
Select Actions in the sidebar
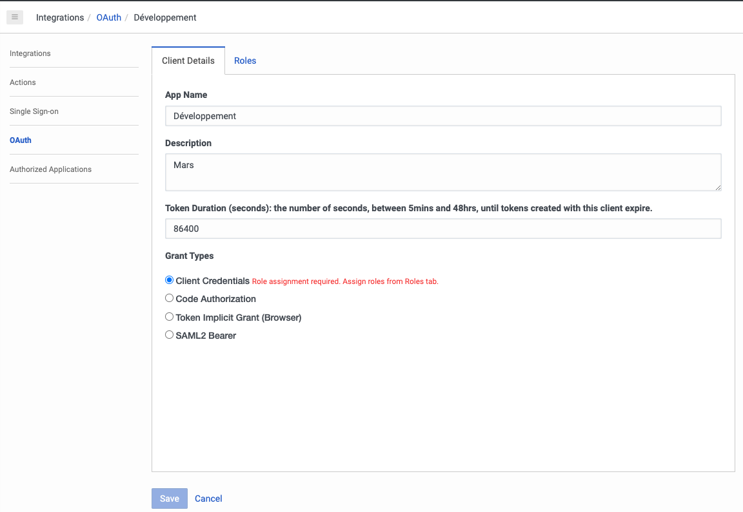pos(23,82)
